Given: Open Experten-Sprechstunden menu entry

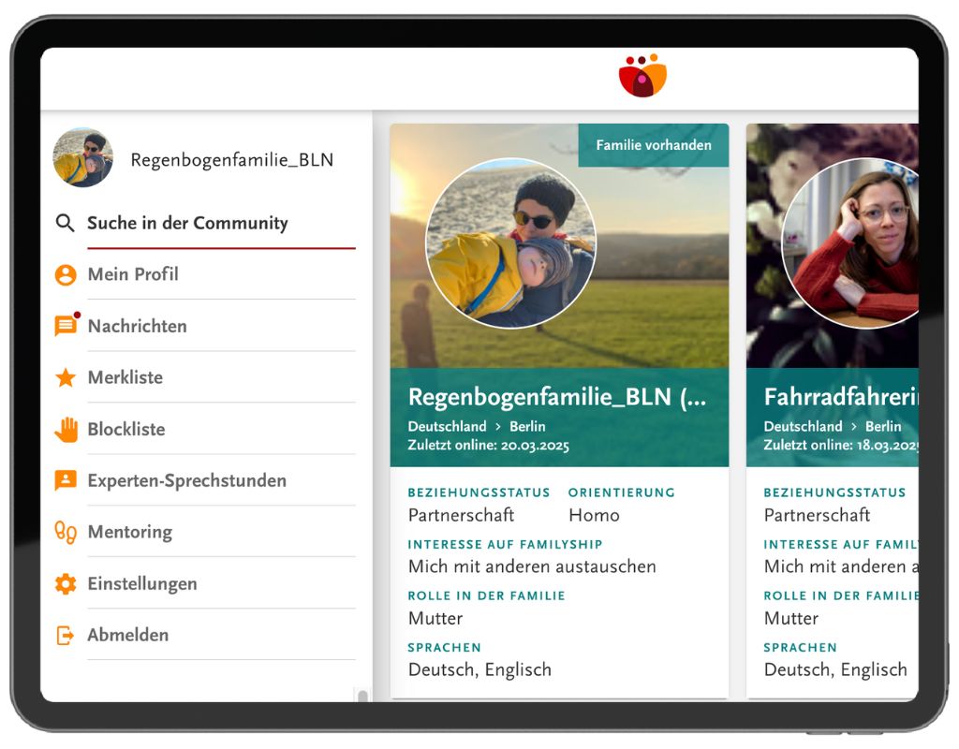Looking at the screenshot, I should point(186,480).
